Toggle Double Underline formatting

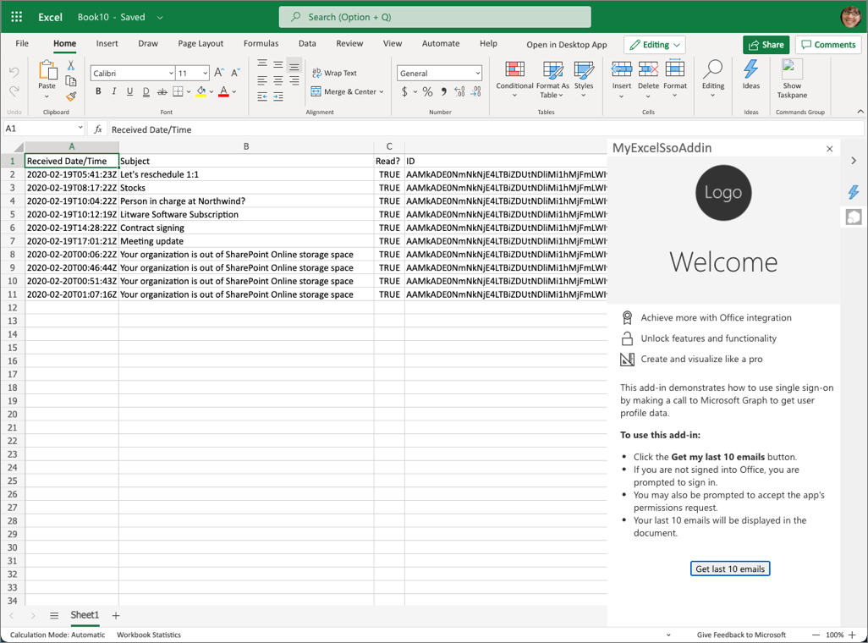point(146,91)
